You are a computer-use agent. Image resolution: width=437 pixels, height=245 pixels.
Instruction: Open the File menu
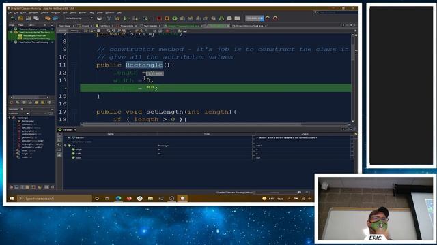[x=10, y=12]
